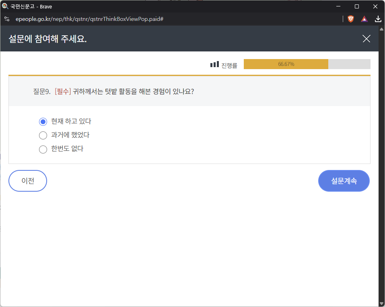
Task: Click the red [필수] label
Action: click(63, 92)
